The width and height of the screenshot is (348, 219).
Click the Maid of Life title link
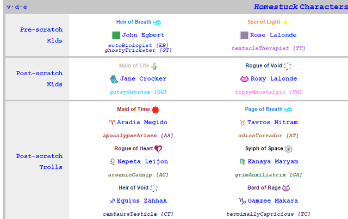click(134, 65)
